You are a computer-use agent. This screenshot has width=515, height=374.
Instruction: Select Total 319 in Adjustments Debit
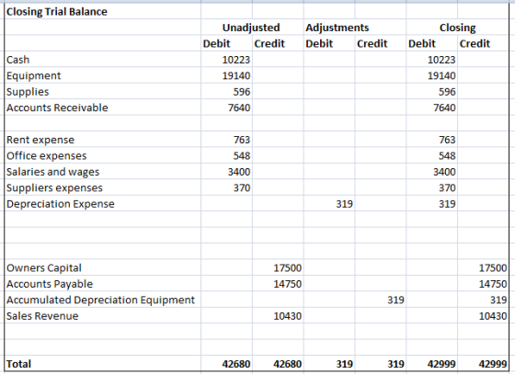click(x=344, y=364)
